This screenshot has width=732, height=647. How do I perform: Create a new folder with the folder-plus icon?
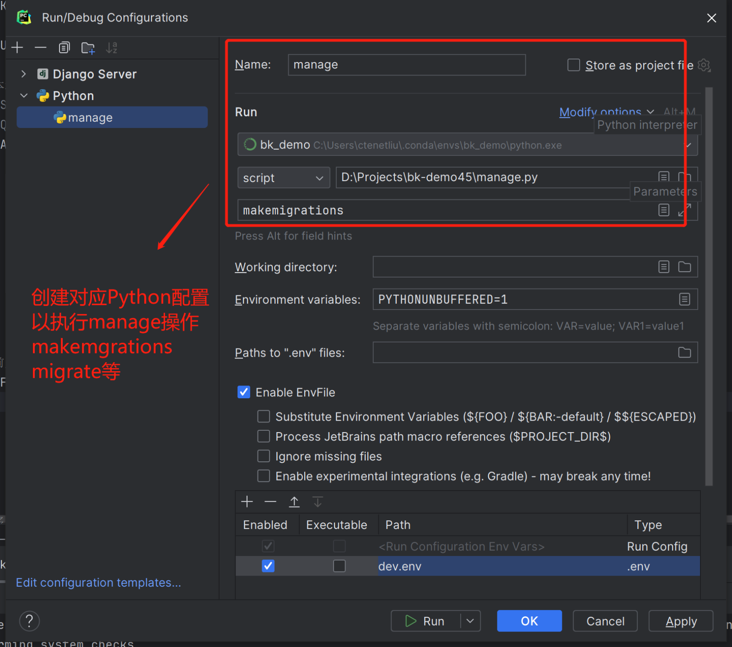coord(88,48)
